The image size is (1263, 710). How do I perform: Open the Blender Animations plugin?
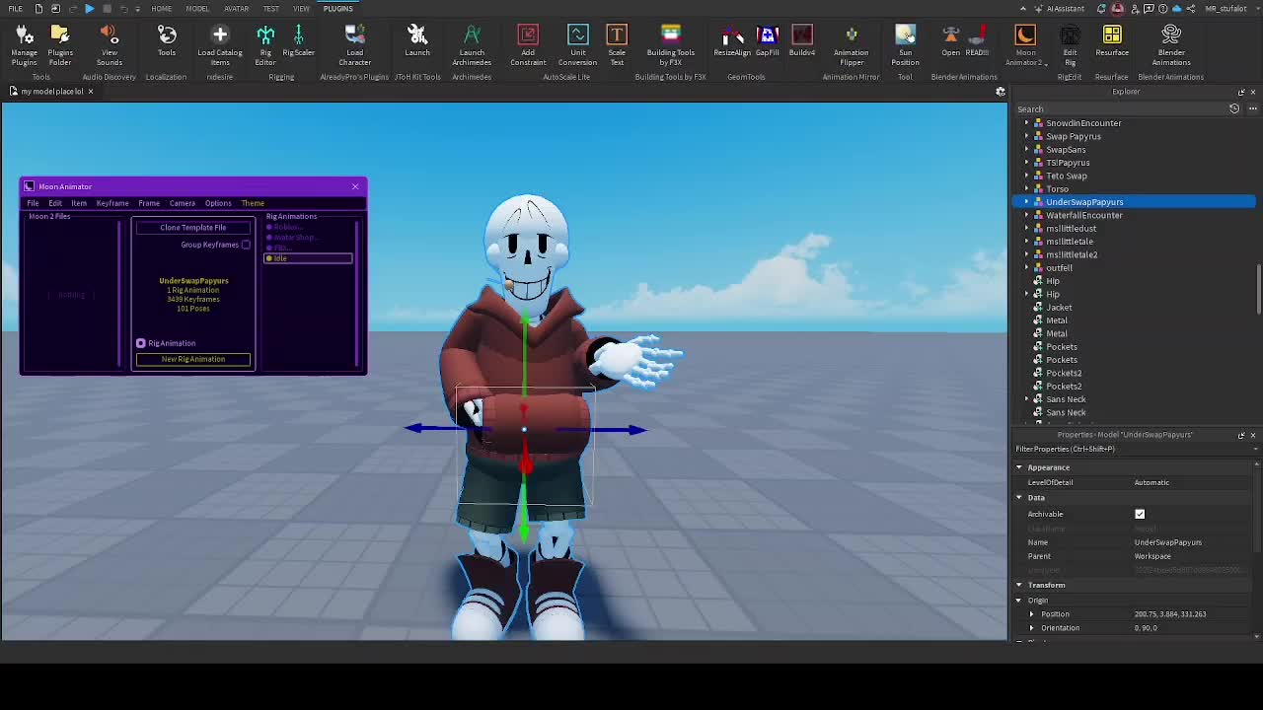click(x=1171, y=45)
